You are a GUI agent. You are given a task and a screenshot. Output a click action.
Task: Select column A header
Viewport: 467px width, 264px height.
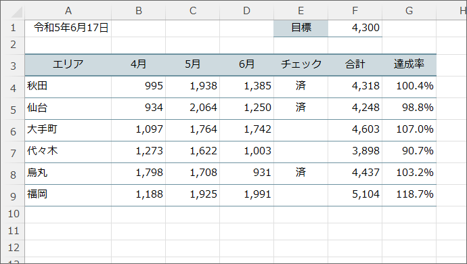click(68, 11)
